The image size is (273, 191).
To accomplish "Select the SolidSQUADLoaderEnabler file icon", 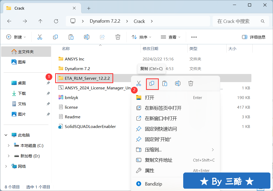I will [x=61, y=126].
